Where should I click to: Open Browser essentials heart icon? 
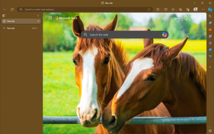[x=188, y=9]
